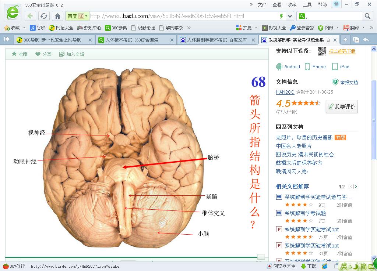Click the 扫二维码下载 link

pyautogui.click(x=342, y=51)
